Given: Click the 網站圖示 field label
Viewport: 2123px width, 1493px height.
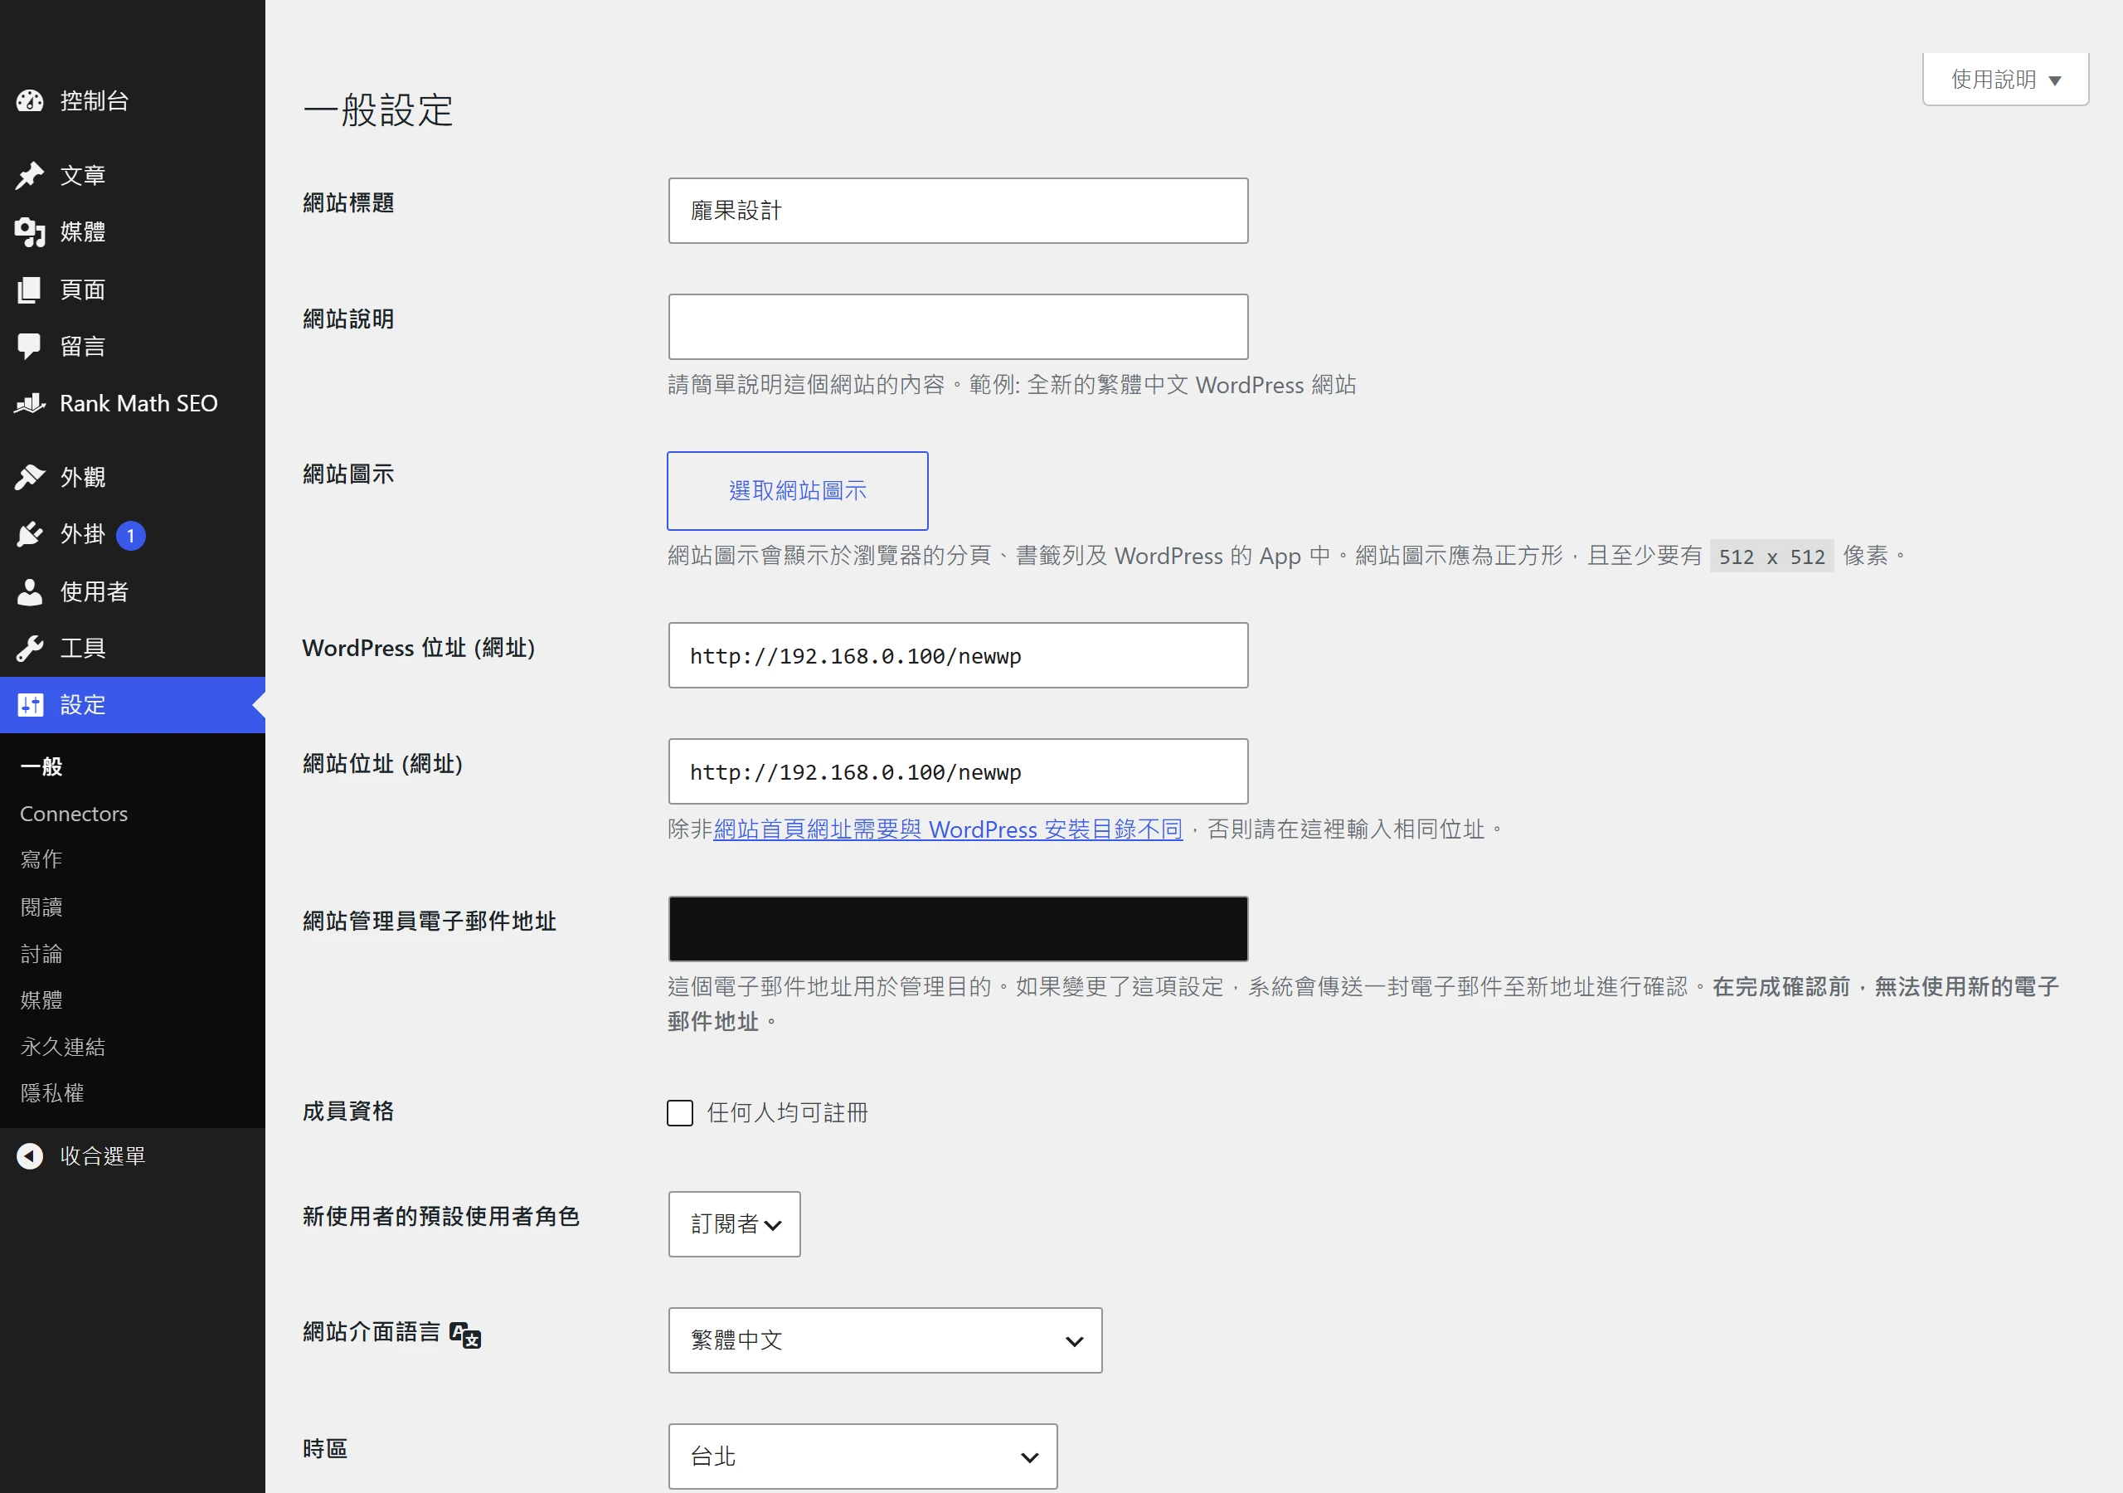Looking at the screenshot, I should (348, 474).
